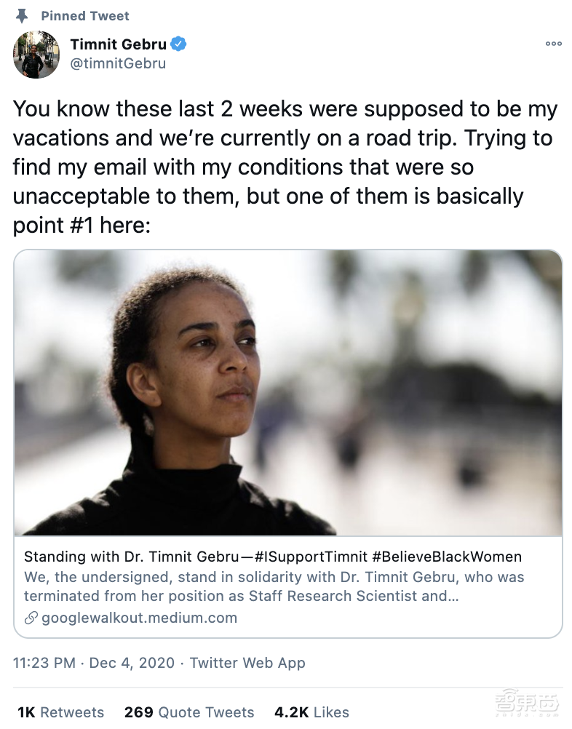
Task: Click the blue verified checkmark badge
Action: click(x=179, y=44)
